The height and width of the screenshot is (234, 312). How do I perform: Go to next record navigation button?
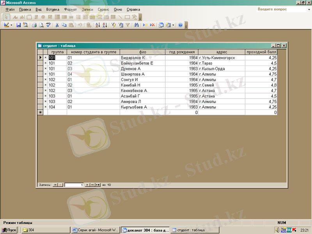pyautogui.click(x=87, y=185)
